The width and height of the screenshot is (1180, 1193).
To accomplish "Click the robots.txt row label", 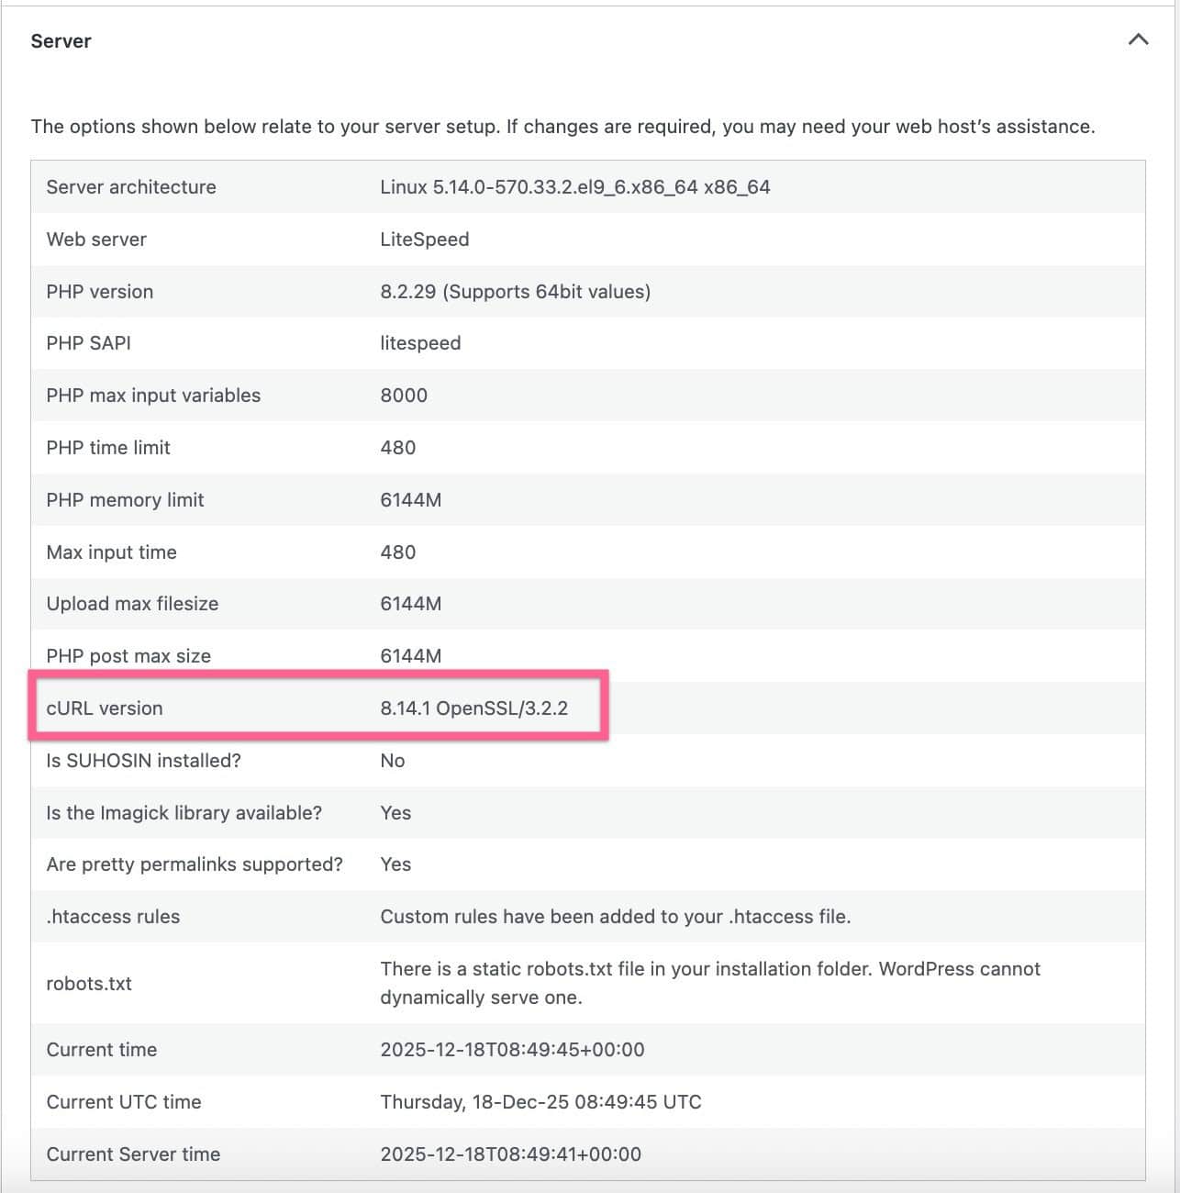I will click(89, 984).
